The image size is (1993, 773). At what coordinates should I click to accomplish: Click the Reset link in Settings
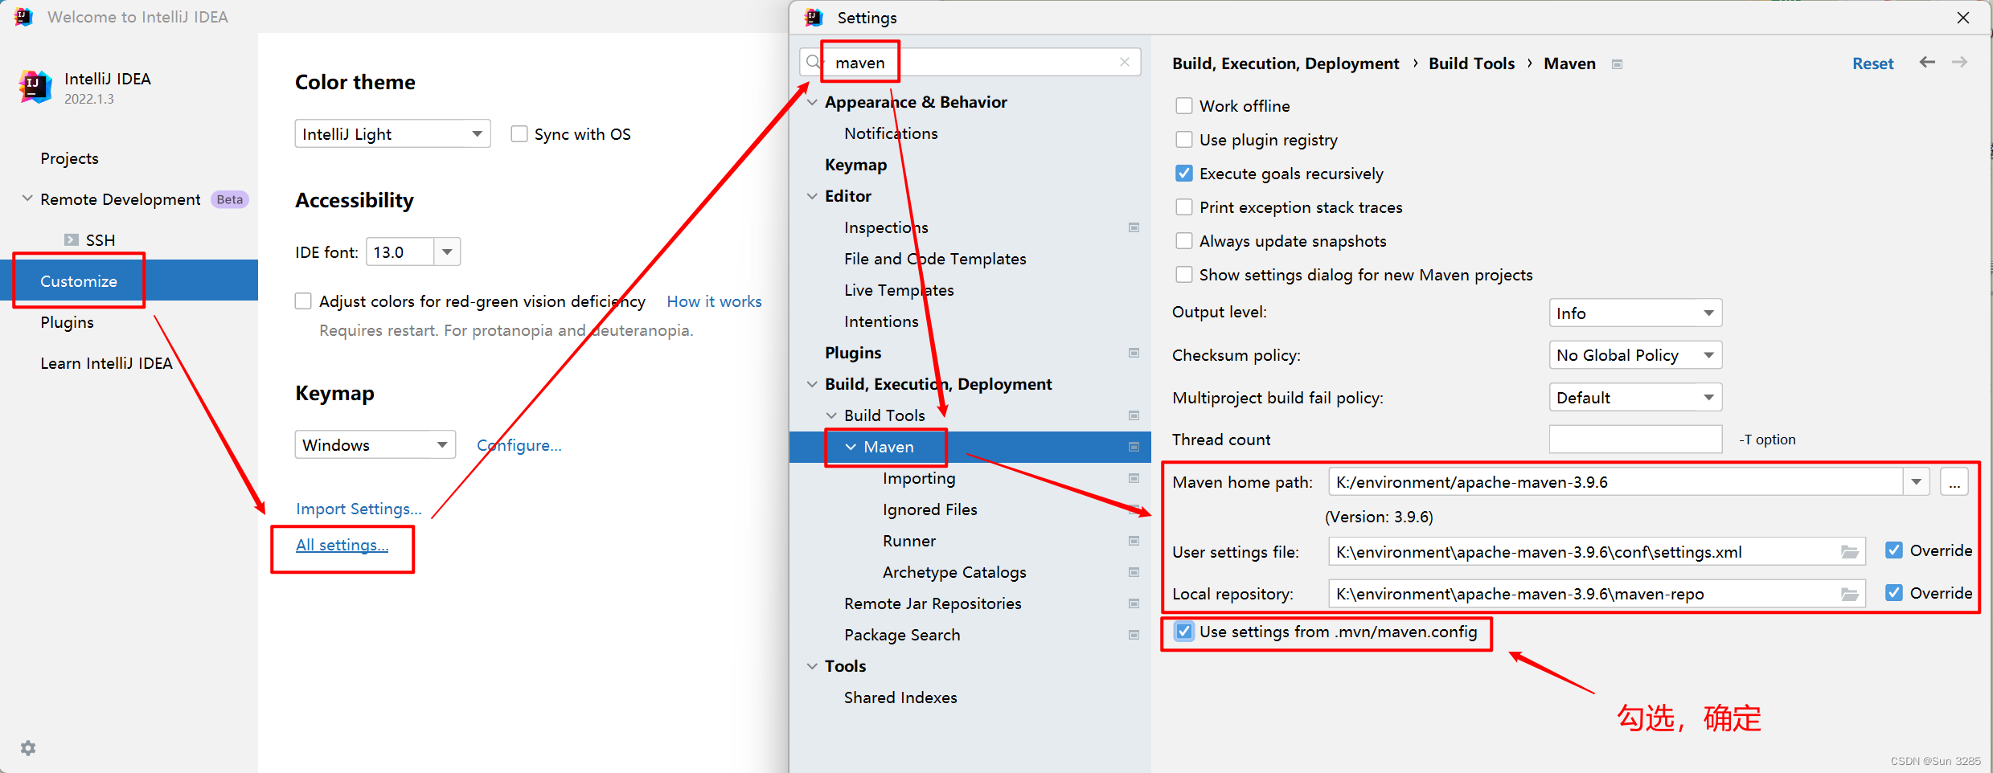[1873, 63]
